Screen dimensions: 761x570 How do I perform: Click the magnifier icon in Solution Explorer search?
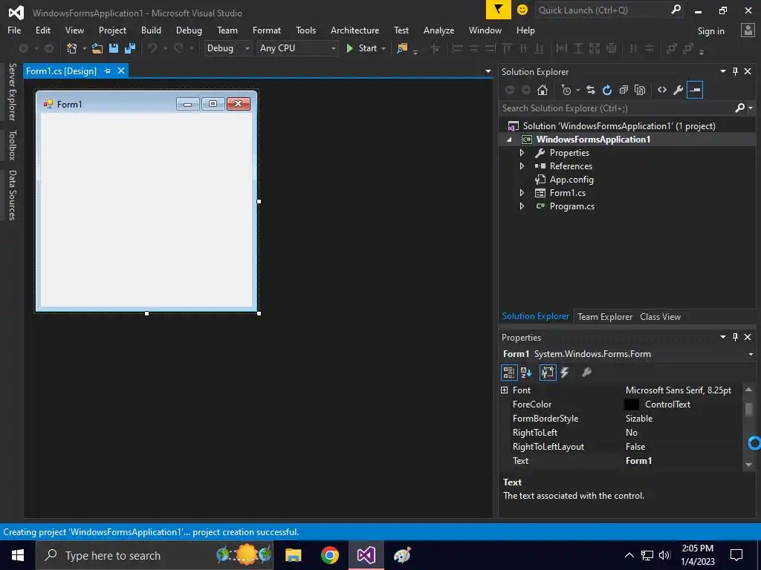pyautogui.click(x=739, y=108)
